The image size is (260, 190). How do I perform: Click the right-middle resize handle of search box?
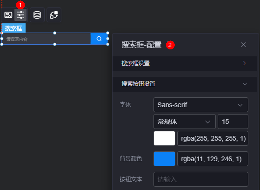click(107, 39)
